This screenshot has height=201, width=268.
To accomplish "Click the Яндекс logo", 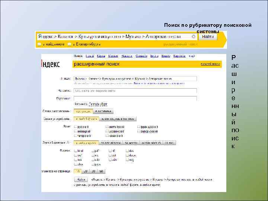I will pos(51,64).
